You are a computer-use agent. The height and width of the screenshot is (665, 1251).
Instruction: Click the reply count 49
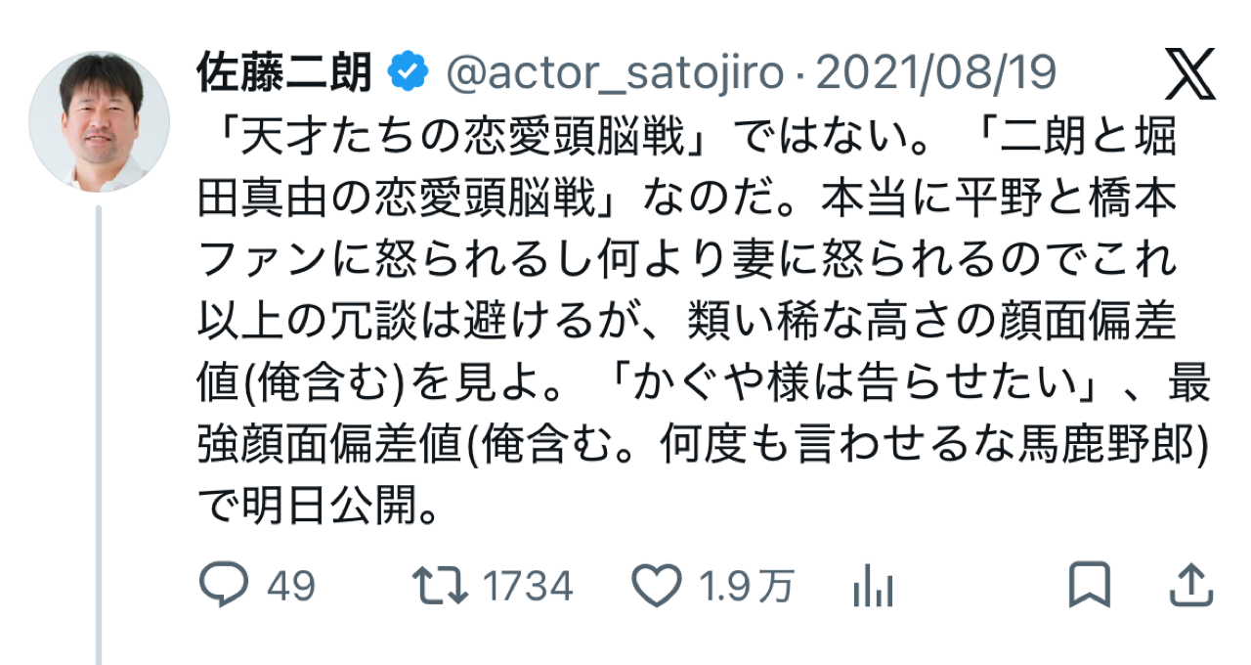tap(290, 587)
